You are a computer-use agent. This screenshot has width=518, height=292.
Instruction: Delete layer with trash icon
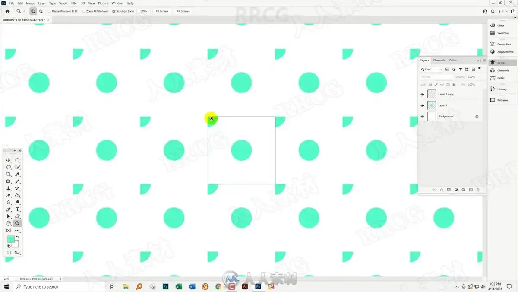(478, 190)
